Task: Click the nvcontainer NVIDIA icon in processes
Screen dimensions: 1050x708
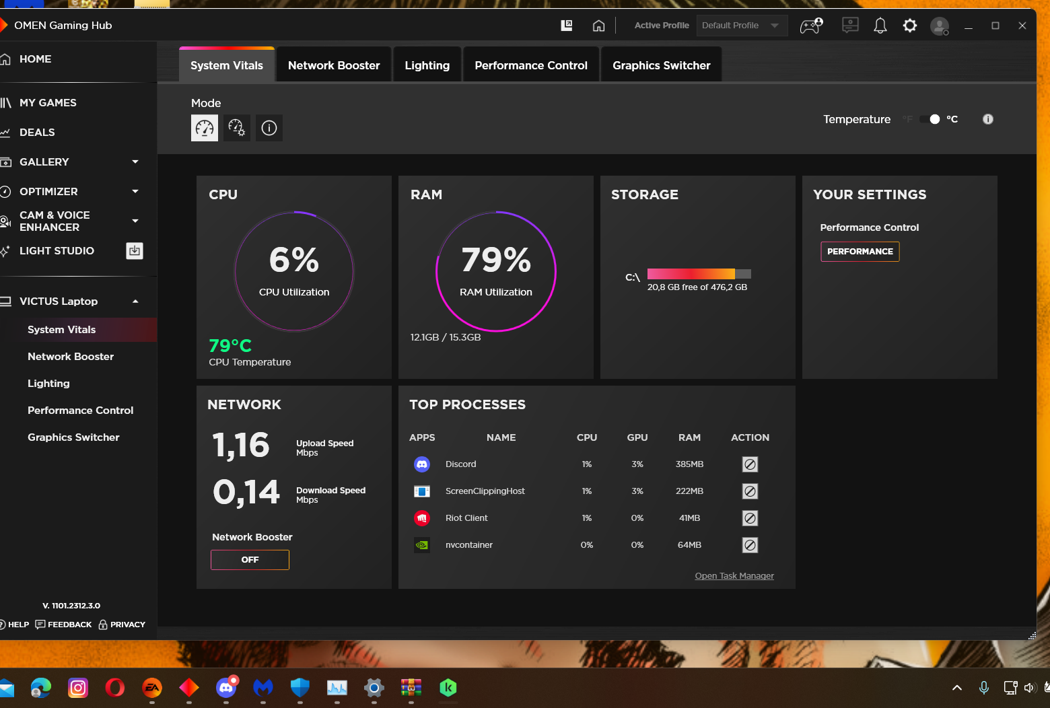Action: click(x=422, y=545)
